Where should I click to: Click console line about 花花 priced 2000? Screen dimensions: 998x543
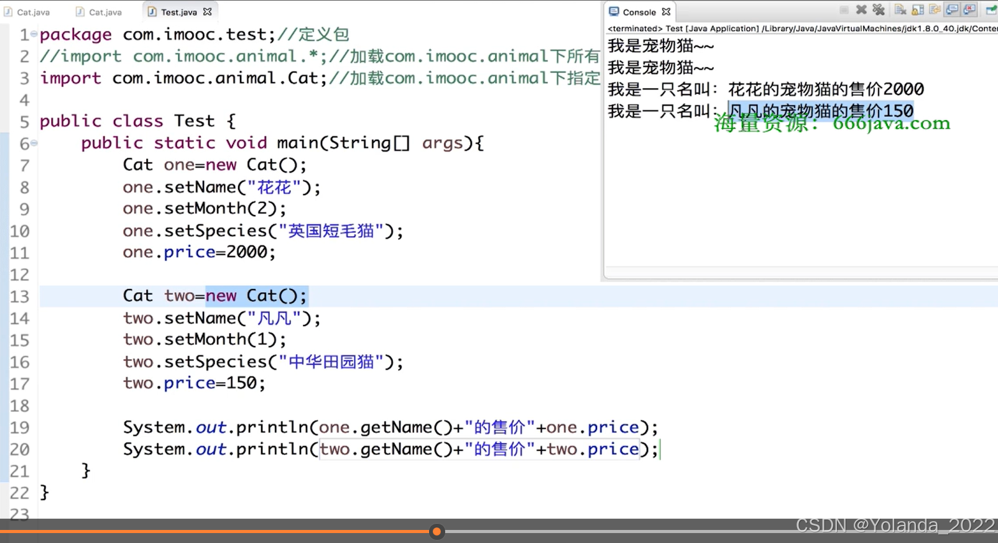pyautogui.click(x=765, y=89)
